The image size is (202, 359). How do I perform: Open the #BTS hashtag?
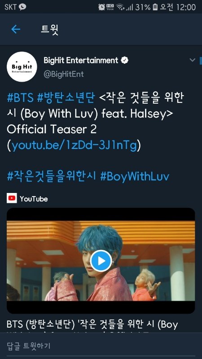tap(20, 98)
